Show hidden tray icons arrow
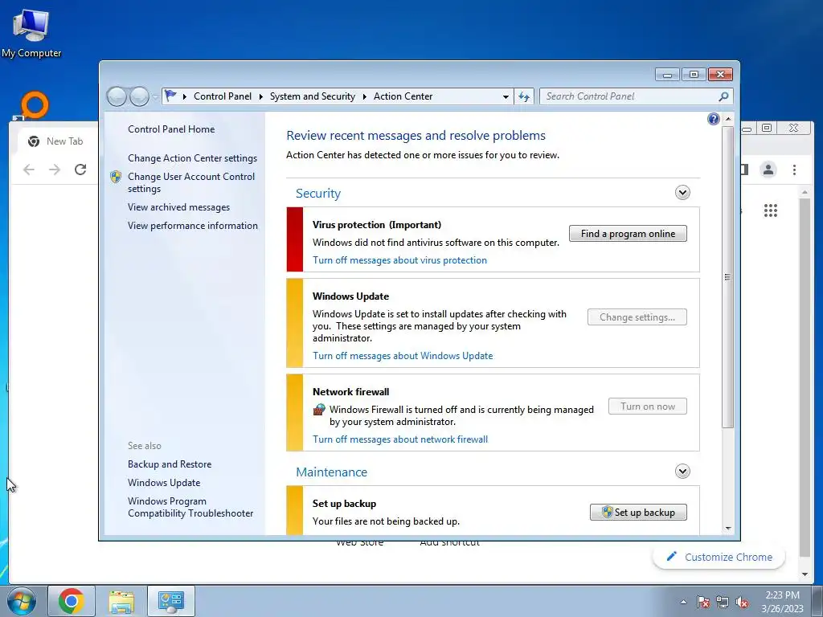 683,602
